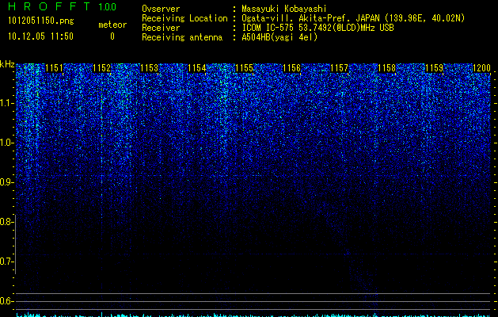This screenshot has width=498, height=317.
Task: Click the 1154 time marker
Action: pyautogui.click(x=196, y=67)
